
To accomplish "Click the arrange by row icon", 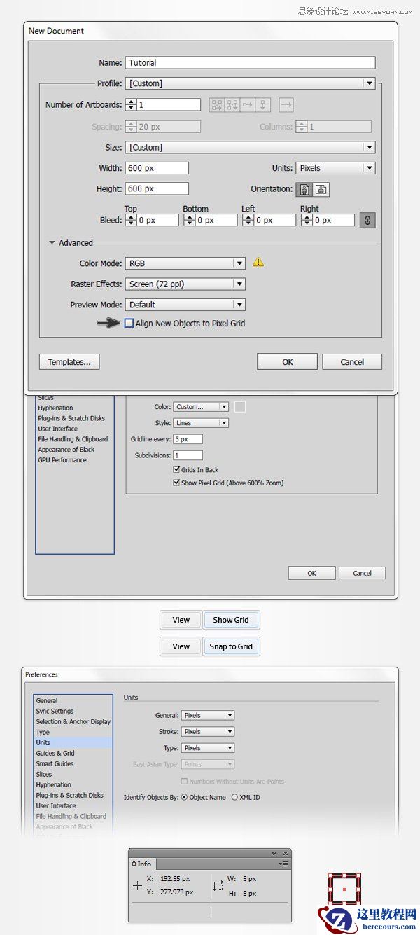I will click(x=247, y=105).
